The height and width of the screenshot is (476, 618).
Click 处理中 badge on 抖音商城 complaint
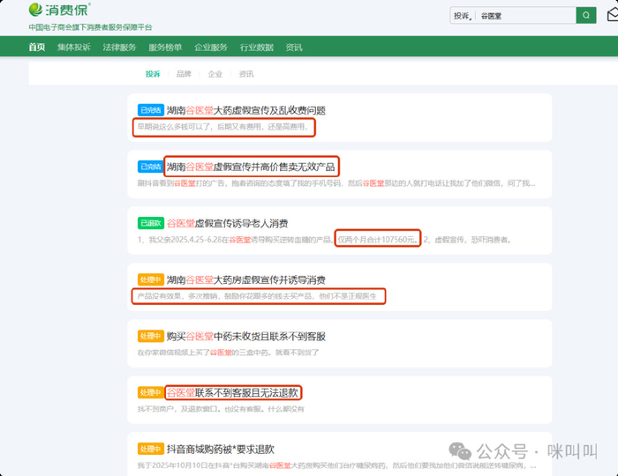[x=151, y=450]
